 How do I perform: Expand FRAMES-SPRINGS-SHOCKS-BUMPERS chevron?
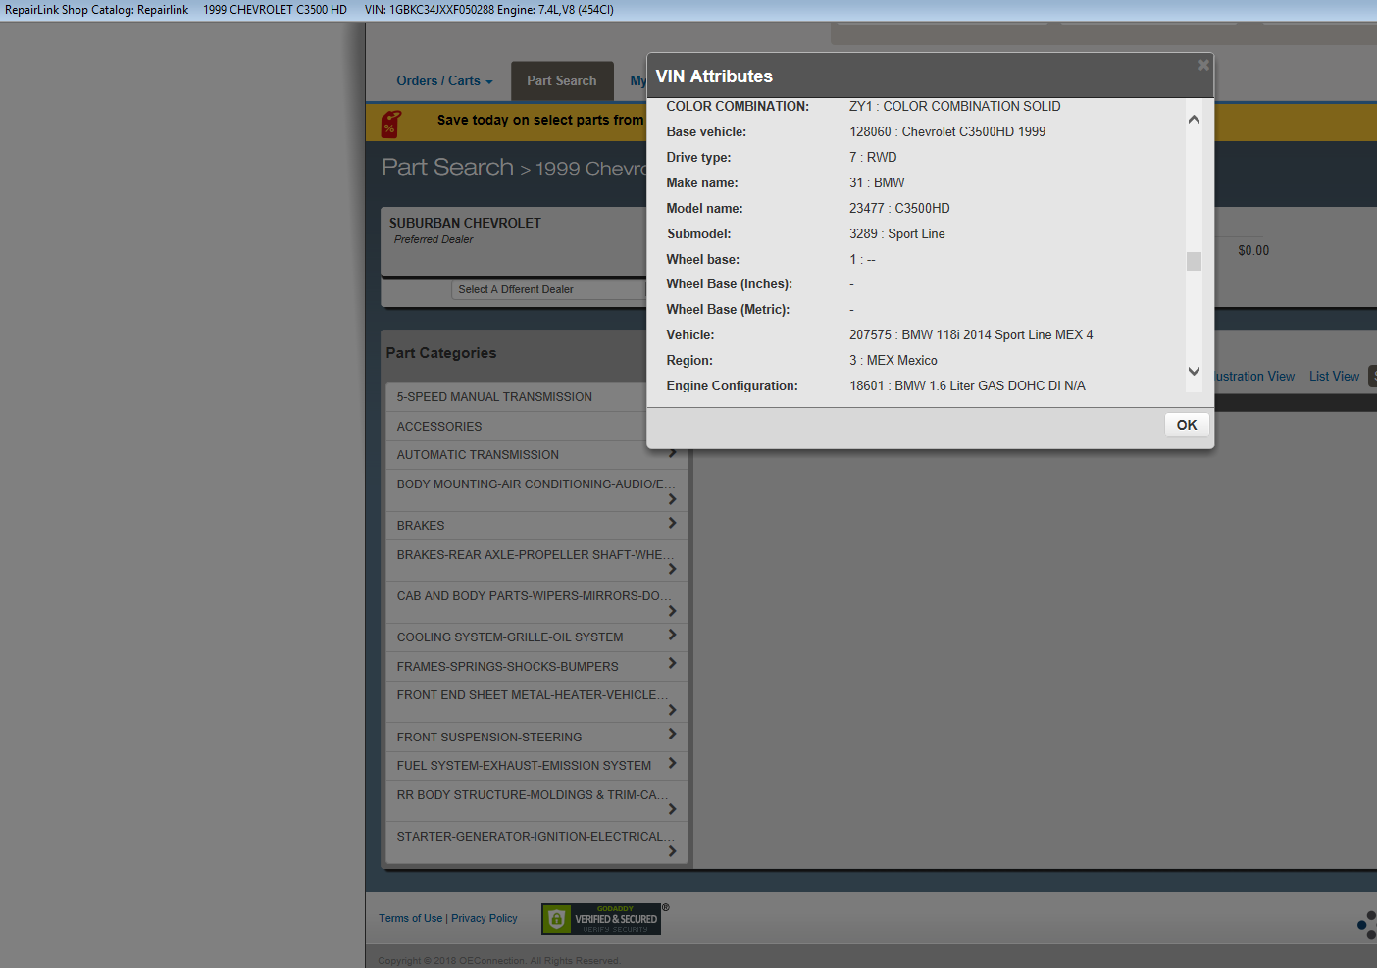point(672,663)
